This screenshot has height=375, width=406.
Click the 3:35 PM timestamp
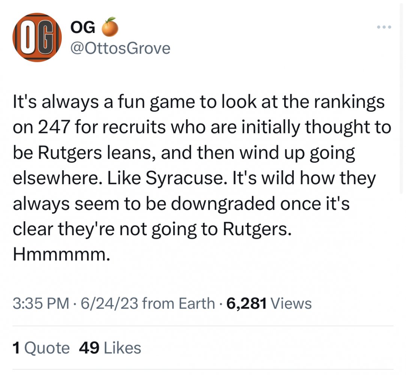[x=41, y=303]
